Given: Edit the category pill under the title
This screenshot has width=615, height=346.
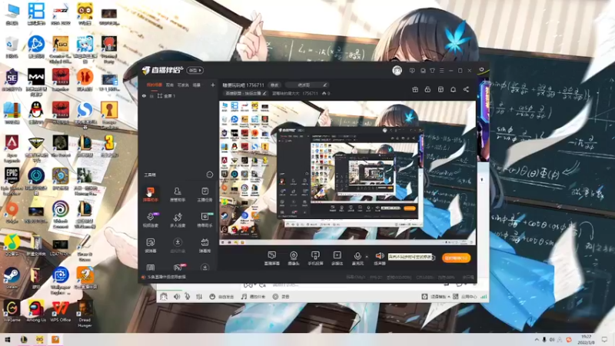Looking at the screenshot, I should (245, 93).
